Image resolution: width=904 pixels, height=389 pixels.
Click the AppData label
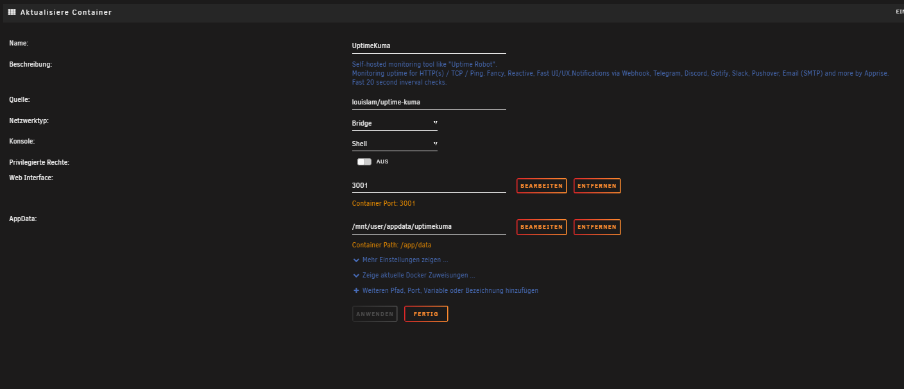[23, 219]
